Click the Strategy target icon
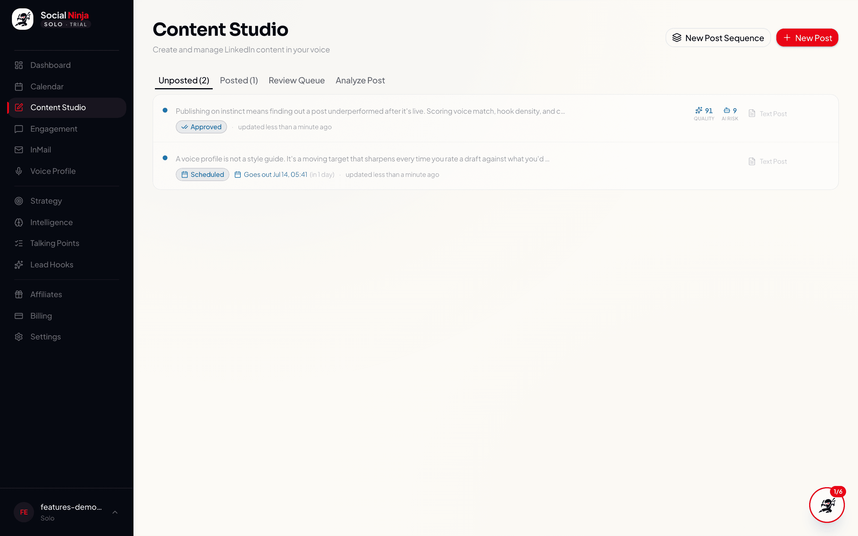The height and width of the screenshot is (536, 858). (x=19, y=201)
